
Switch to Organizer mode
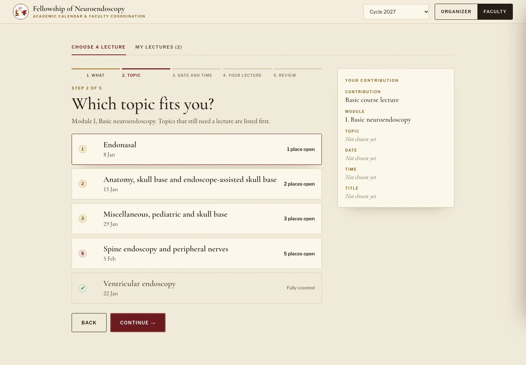tap(456, 12)
